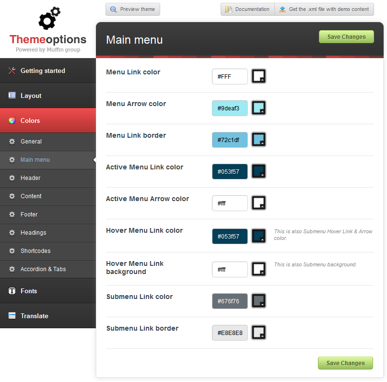387x382 pixels.
Task: Open the Hover Menu Link color picker icon
Action: [259, 236]
